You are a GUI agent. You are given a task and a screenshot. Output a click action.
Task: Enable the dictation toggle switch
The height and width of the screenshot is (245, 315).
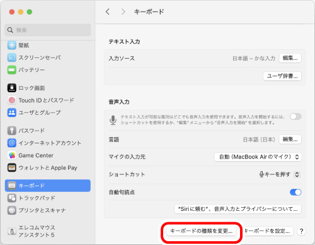point(295,116)
